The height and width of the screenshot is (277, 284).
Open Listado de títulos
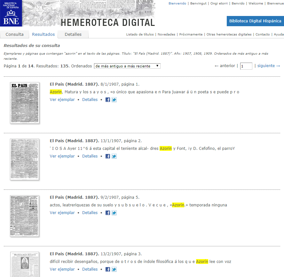[140, 35]
